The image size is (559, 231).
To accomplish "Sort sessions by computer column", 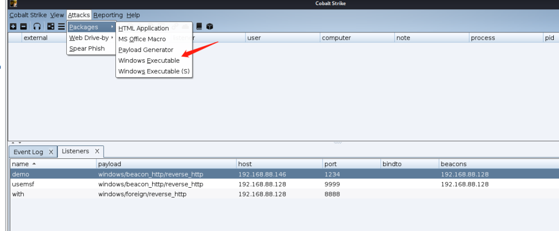I will point(357,38).
